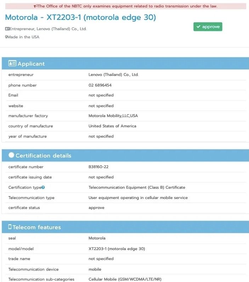Click the country of manufacture label
This screenshot has width=249, height=282.
click(31, 126)
